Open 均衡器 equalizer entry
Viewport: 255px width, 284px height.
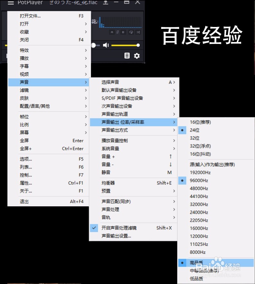133,183
